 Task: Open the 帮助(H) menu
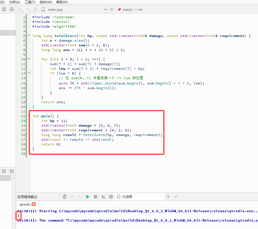coord(62,2)
